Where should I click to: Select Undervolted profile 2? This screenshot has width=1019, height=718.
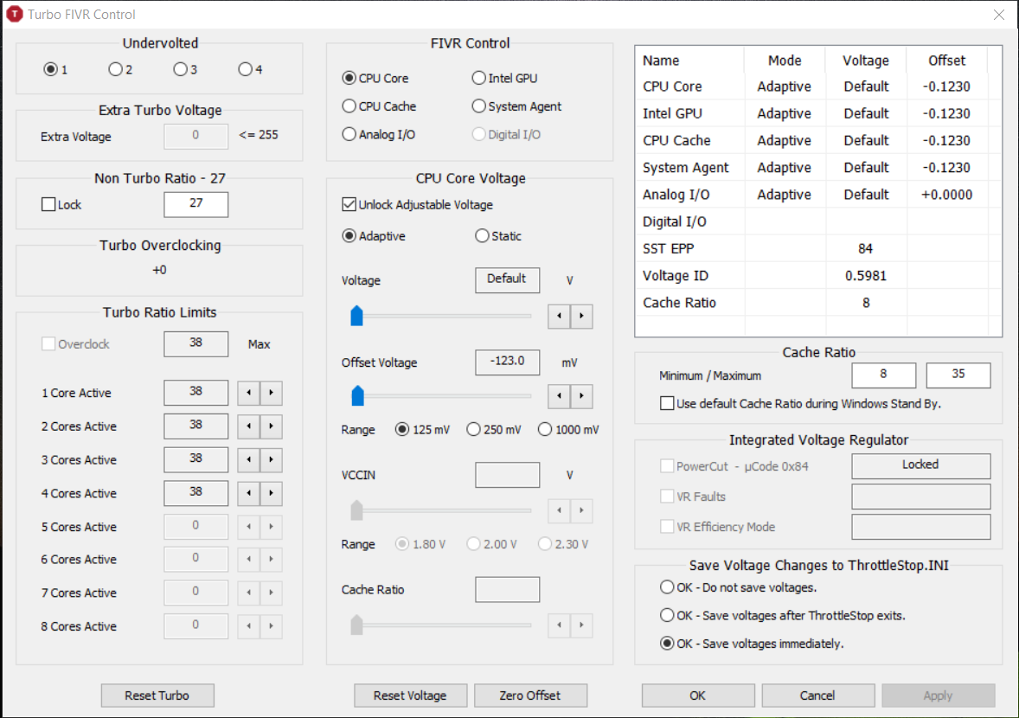click(x=115, y=69)
